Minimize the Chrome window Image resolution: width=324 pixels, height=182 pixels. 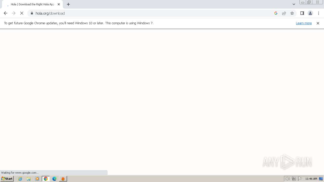pos(303,2)
